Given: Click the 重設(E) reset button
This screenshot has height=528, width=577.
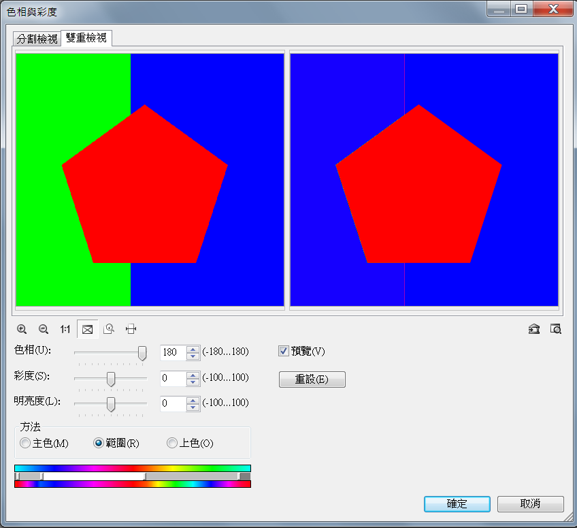Looking at the screenshot, I should (312, 379).
